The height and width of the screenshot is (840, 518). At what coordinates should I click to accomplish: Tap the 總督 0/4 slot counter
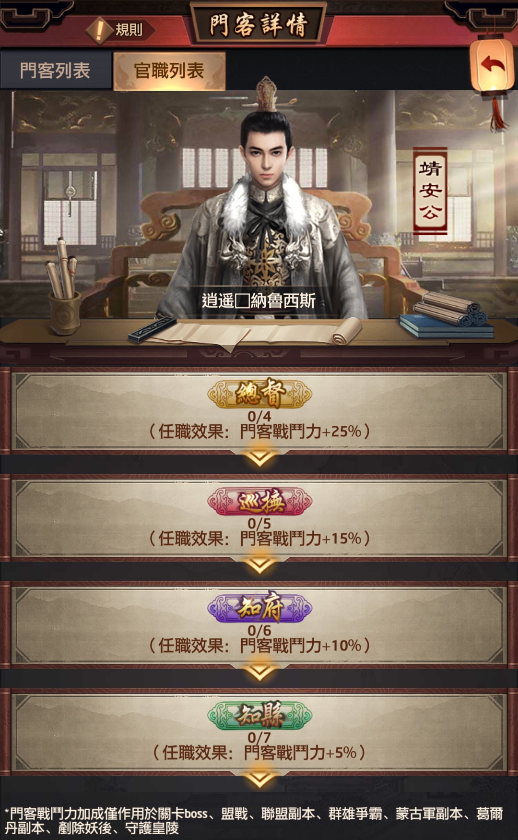(x=259, y=416)
